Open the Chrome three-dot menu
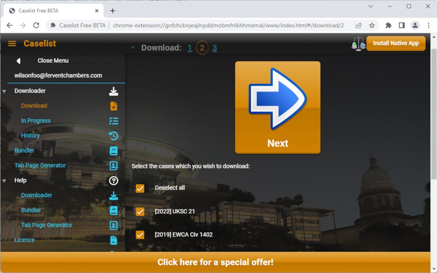Viewport: 438px width, 273px height. point(428,25)
